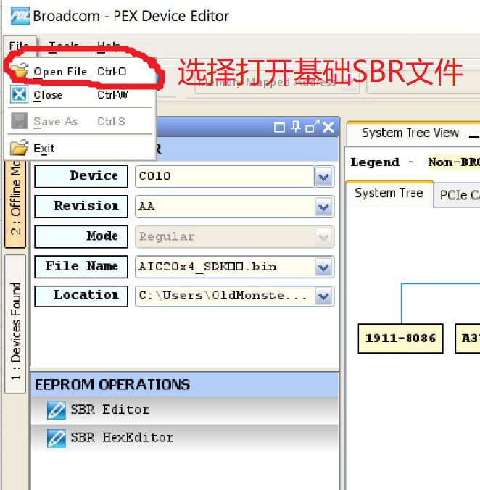Switch to the System Tree tab
The width and height of the screenshot is (480, 490).
tap(389, 193)
